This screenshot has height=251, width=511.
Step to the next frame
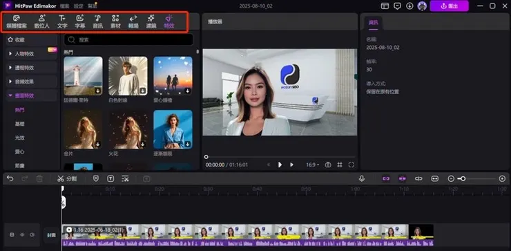(x=291, y=165)
